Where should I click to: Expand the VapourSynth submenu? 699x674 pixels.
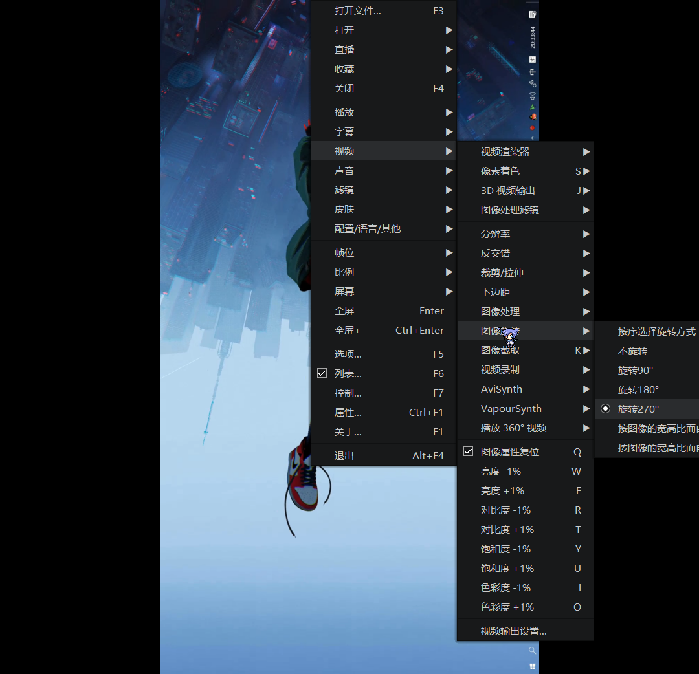click(525, 409)
